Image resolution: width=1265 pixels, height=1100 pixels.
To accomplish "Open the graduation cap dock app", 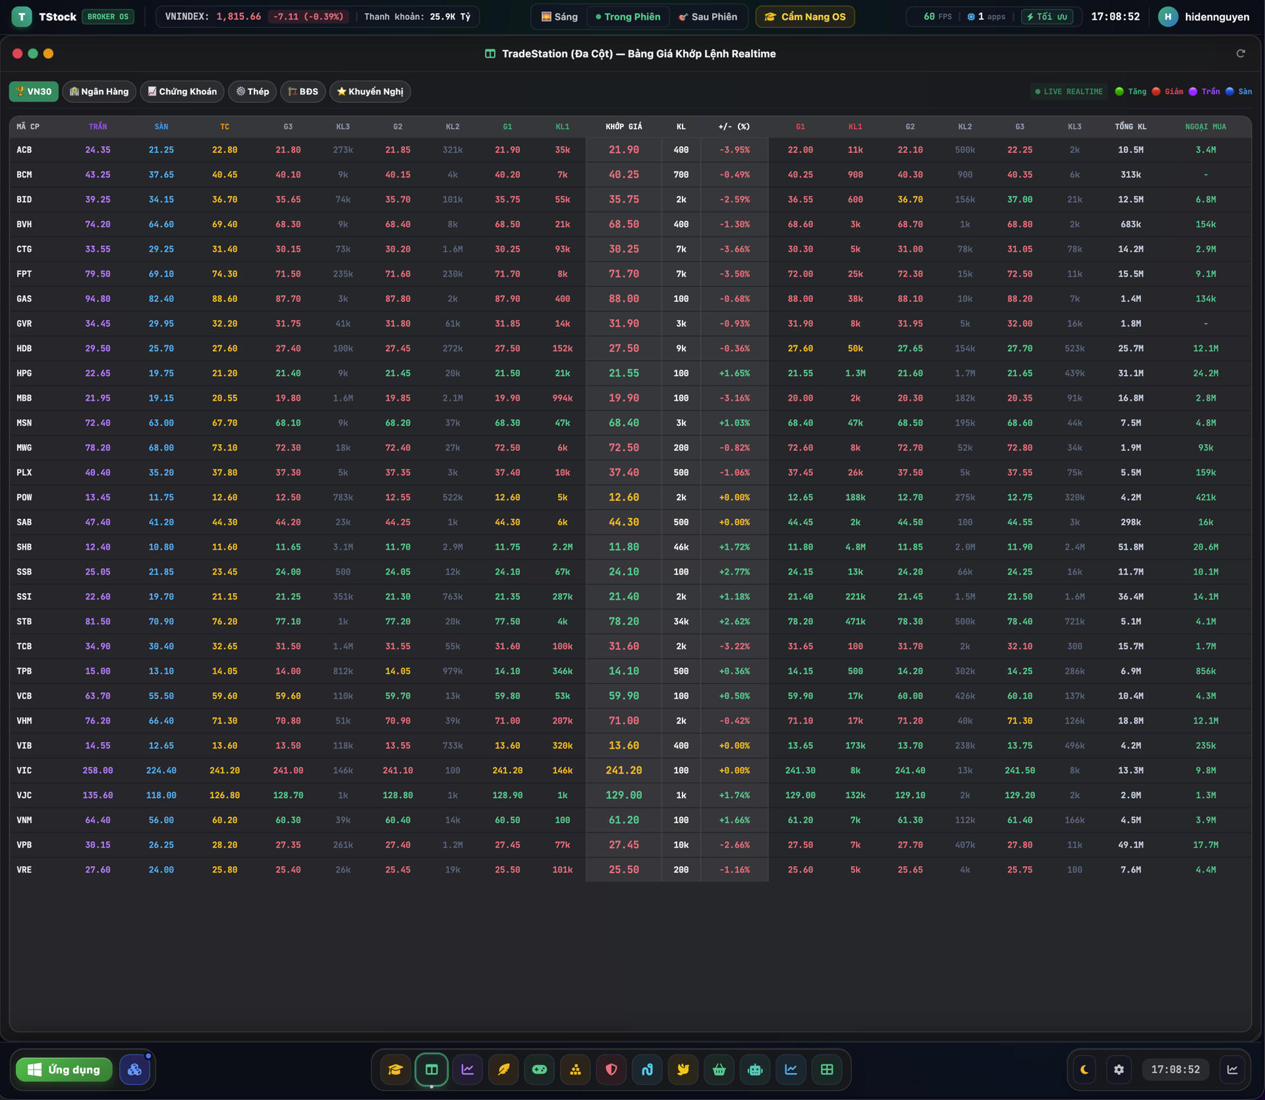I will click(395, 1070).
